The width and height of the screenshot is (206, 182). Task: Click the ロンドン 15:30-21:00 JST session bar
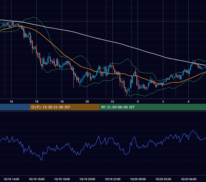(64, 107)
